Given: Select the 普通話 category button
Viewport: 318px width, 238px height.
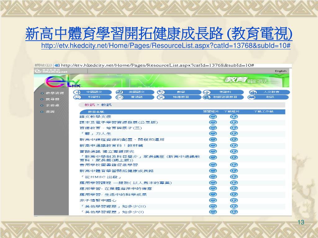Looking at the screenshot, I should click(135, 97).
